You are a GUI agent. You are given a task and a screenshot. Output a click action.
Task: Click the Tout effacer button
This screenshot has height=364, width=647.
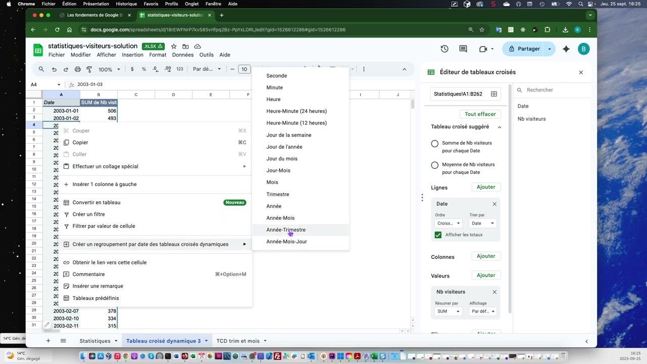[480, 114]
